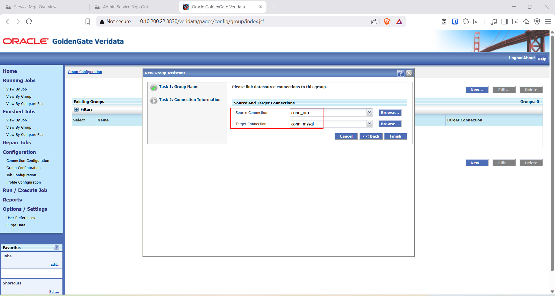Bookmark this page with the bookmark icon
Screen dimensions: 555x296
coord(88,21)
